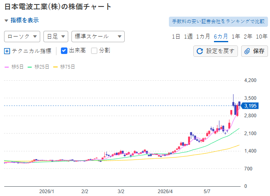Open the 標準スケール scale dropdown
The image size is (270, 196).
[x=98, y=37]
